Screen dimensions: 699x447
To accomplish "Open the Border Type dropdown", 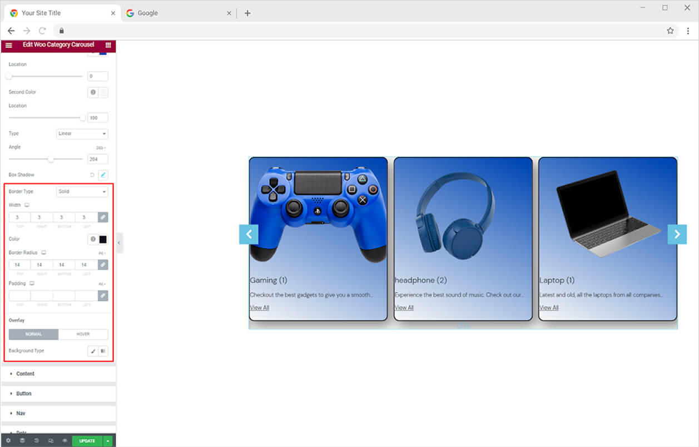I will [82, 192].
